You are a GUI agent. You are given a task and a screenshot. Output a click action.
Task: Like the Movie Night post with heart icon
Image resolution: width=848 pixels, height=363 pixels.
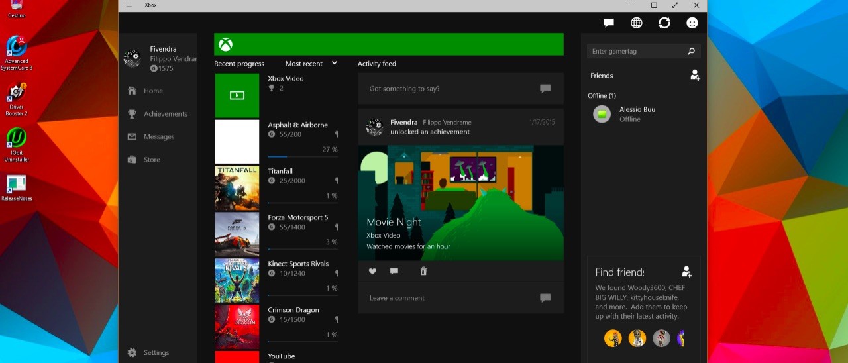tap(372, 271)
